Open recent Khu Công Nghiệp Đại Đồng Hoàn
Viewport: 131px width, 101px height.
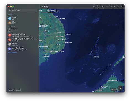tap(23, 40)
